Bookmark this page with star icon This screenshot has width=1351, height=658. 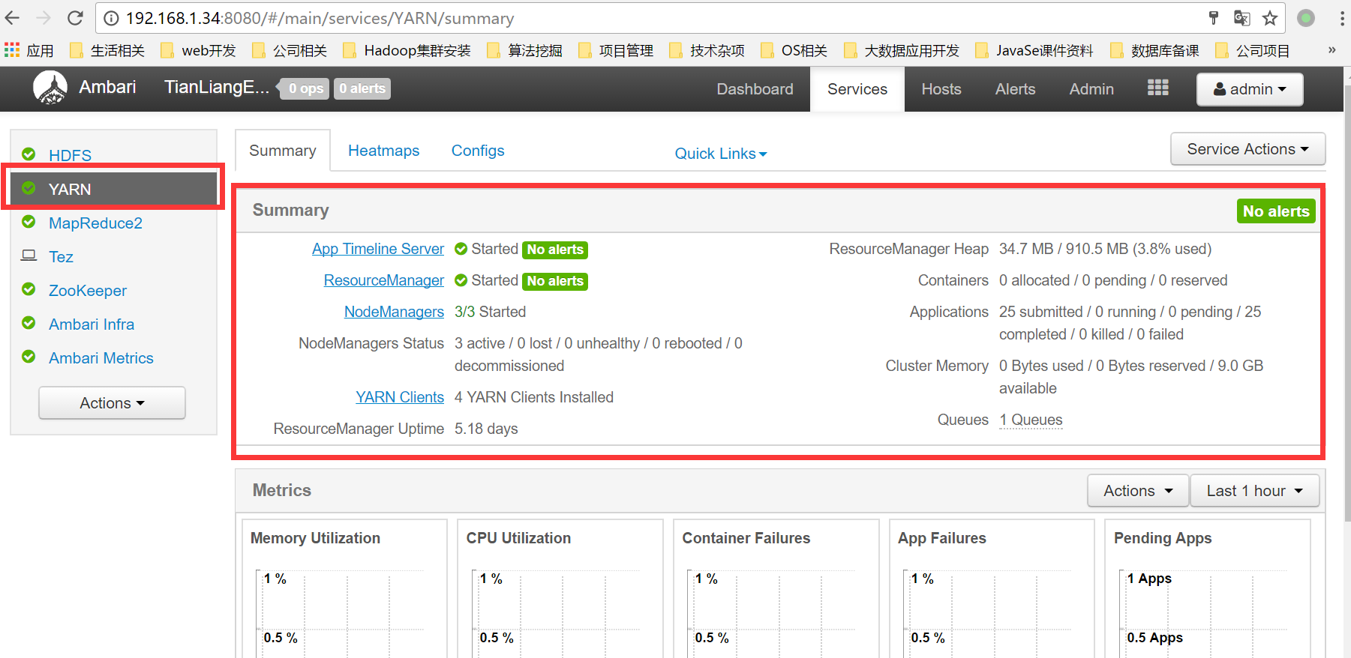pyautogui.click(x=1270, y=18)
